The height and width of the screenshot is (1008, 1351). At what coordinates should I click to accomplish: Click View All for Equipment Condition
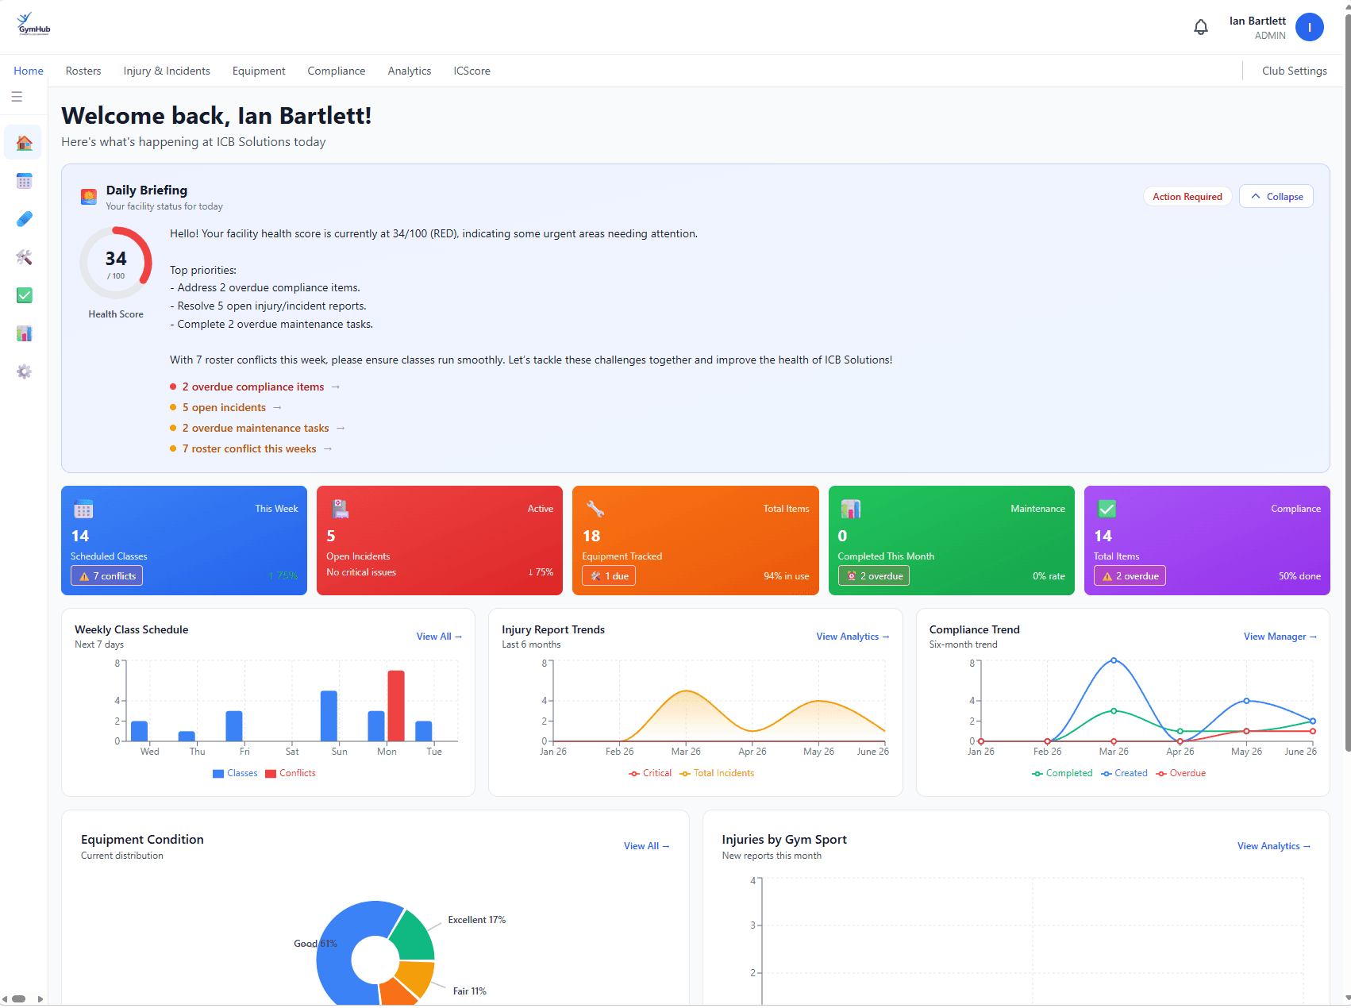tap(646, 846)
